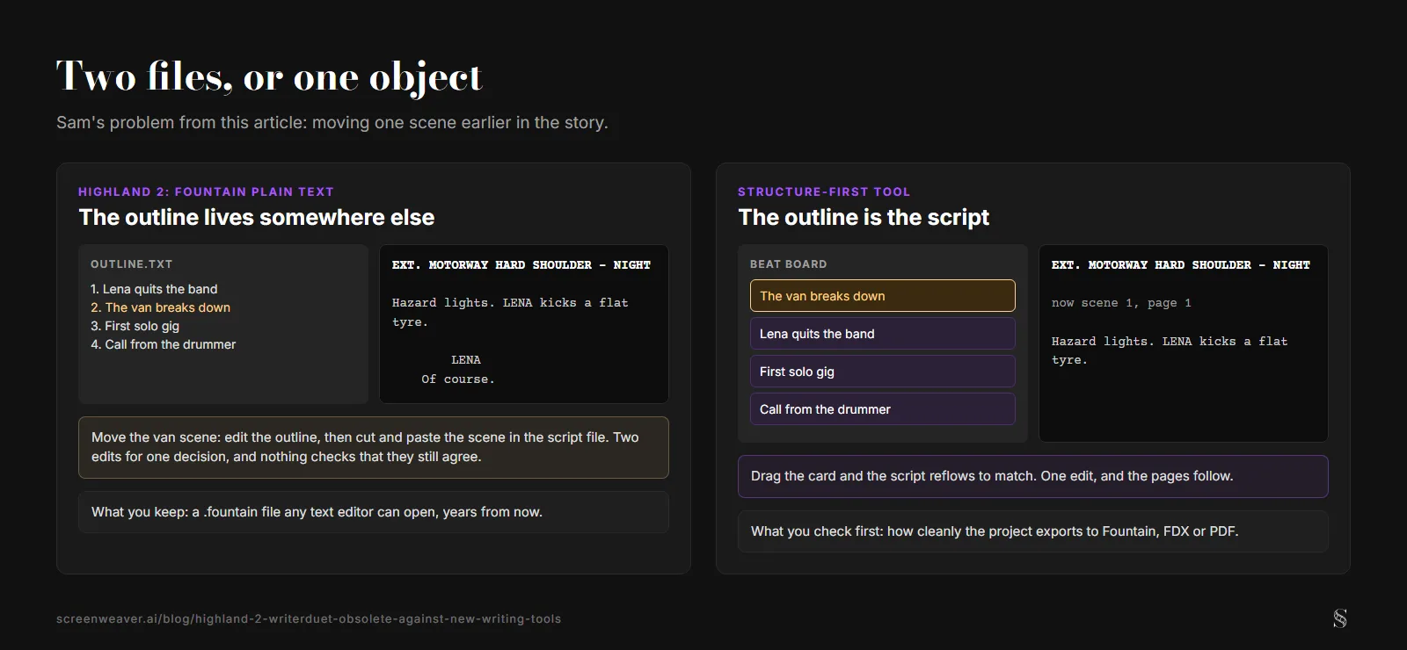
Task: Open the screenweaver.ai blog URL text
Action: point(309,618)
